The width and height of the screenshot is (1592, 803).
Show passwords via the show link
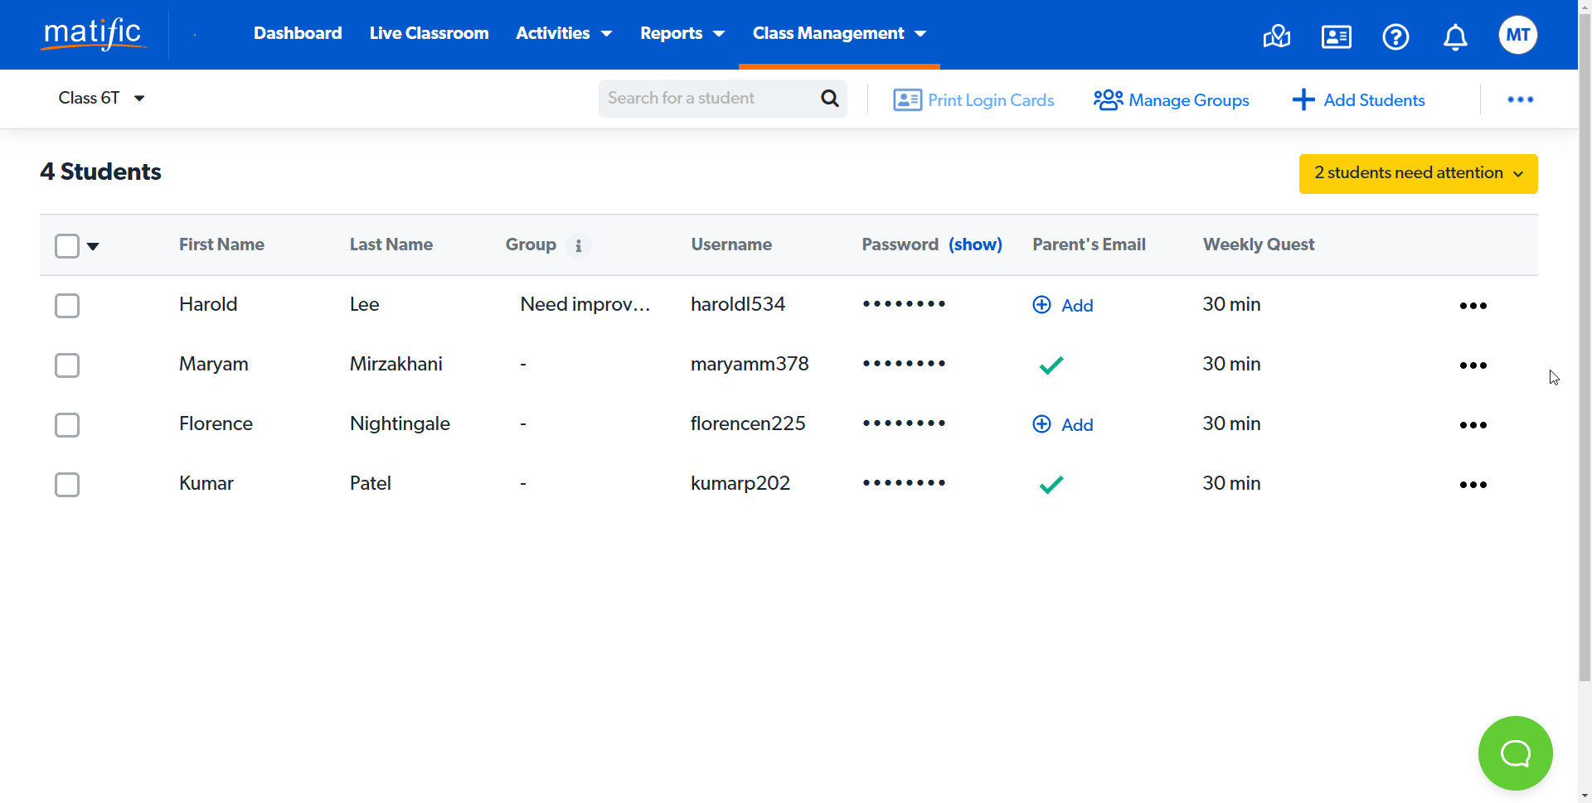975,244
